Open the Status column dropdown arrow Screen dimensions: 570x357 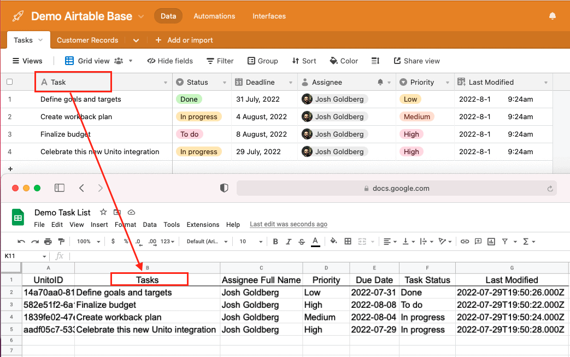[x=225, y=83]
